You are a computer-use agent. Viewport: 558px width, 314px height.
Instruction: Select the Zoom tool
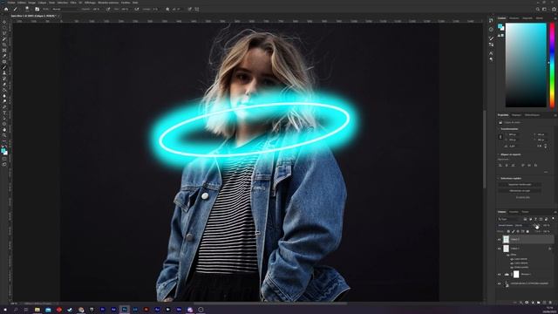pos(4,136)
